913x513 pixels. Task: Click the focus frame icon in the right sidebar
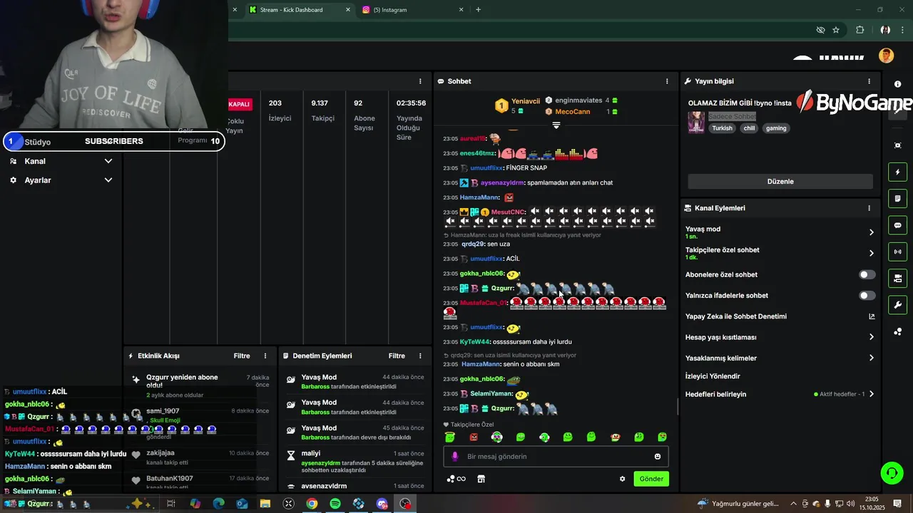click(897, 145)
